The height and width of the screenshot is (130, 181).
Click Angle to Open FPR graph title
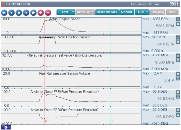pos(65,110)
